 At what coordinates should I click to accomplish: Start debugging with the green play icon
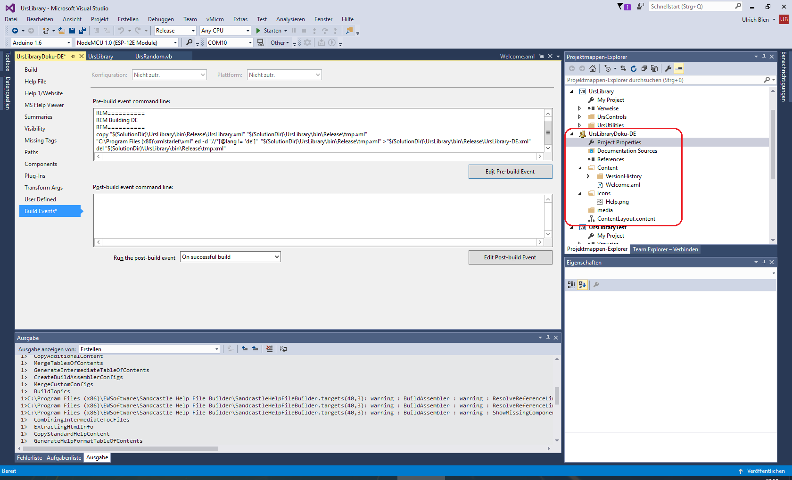(x=258, y=31)
